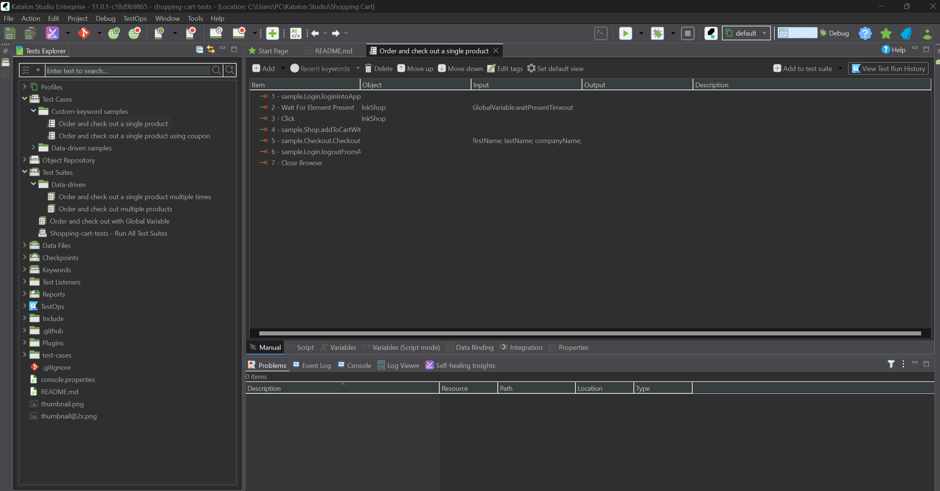Run test with the green play icon
Screen dimensions: 940x491
[626, 33]
